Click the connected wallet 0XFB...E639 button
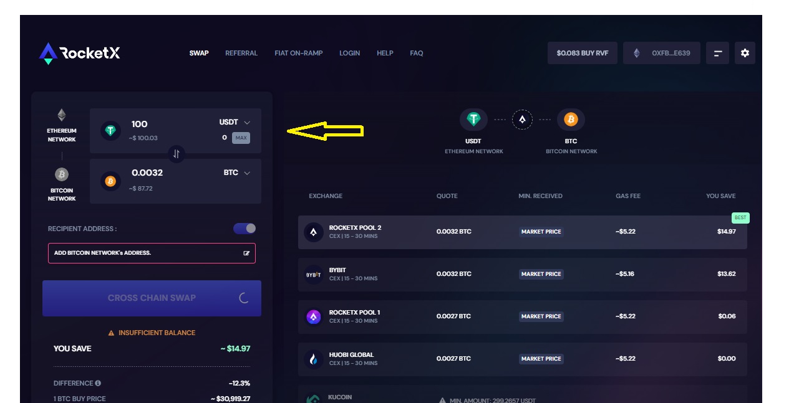 tap(661, 53)
